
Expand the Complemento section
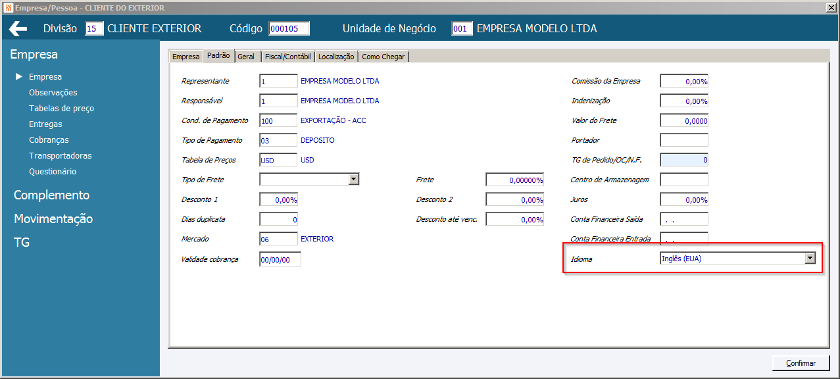(51, 195)
